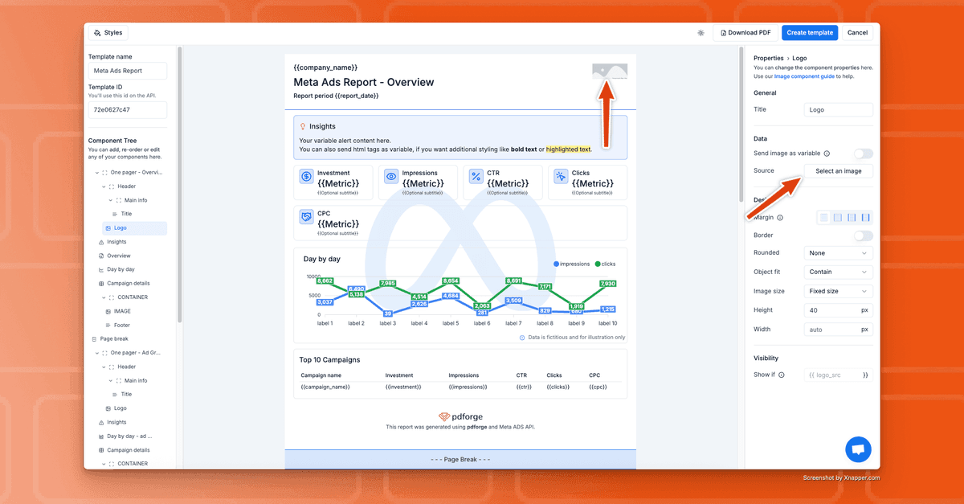
Task: Click the Page break icon in component tree
Action: pos(93,338)
